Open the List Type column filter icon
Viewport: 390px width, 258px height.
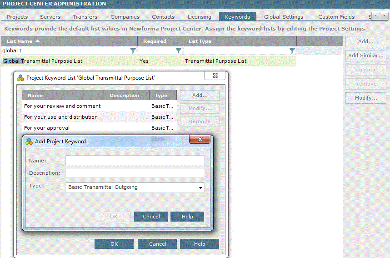click(x=292, y=51)
